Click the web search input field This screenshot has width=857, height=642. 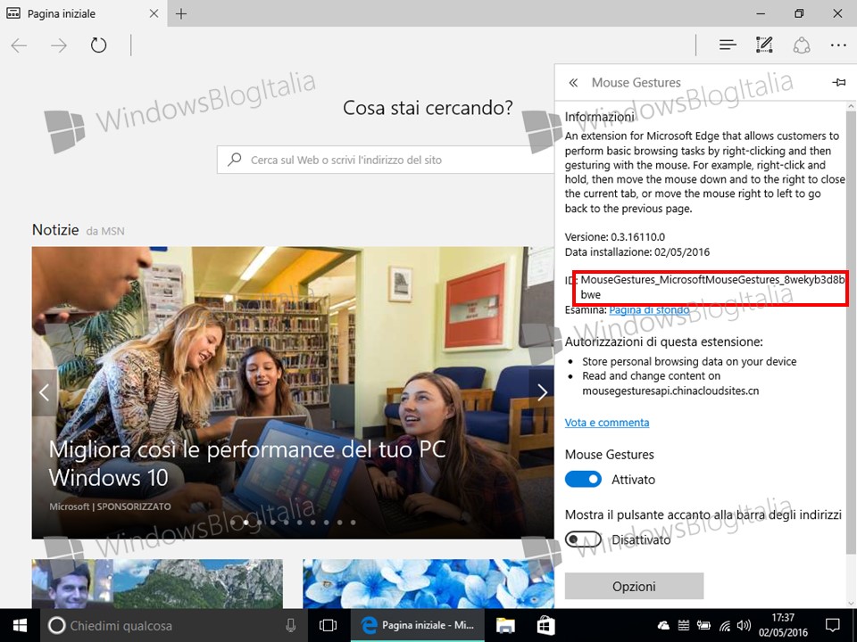click(386, 160)
